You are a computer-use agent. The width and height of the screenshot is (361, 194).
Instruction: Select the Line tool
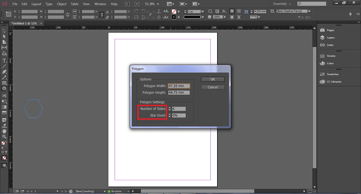coord(4,66)
